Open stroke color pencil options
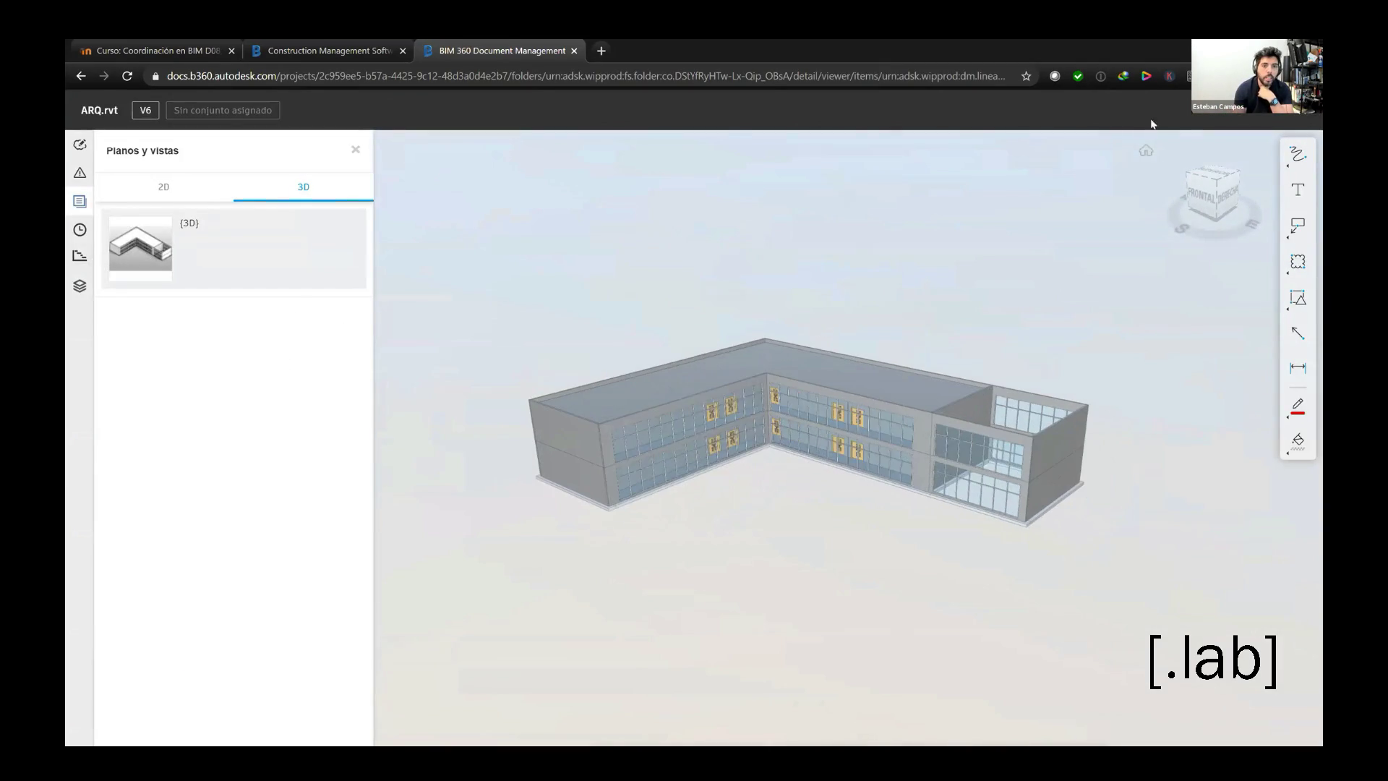The width and height of the screenshot is (1388, 781). [x=1298, y=406]
